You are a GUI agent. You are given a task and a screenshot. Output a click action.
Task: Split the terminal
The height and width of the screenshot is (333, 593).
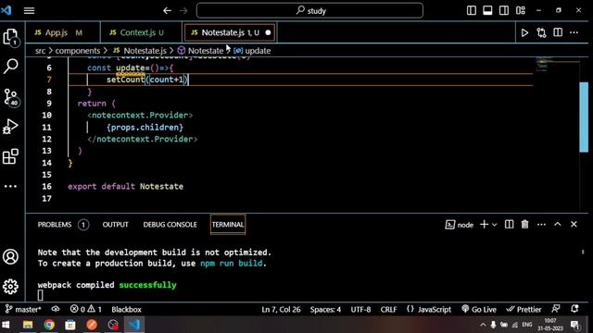coord(509,224)
